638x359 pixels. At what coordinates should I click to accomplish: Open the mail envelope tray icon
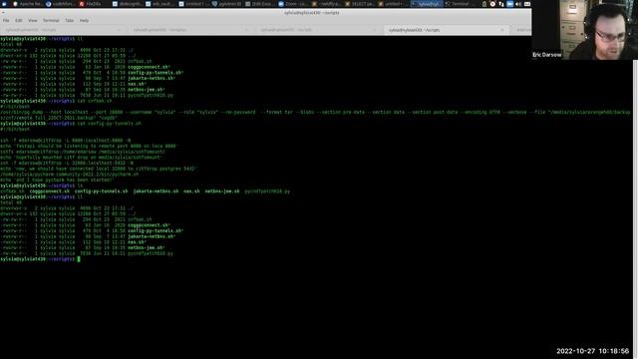(527, 4)
